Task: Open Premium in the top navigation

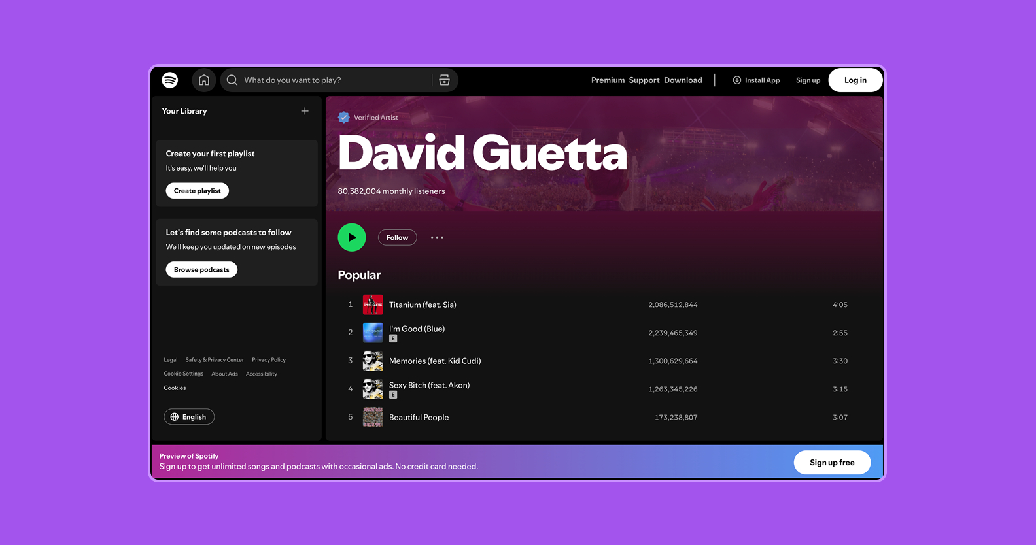Action: [608, 80]
